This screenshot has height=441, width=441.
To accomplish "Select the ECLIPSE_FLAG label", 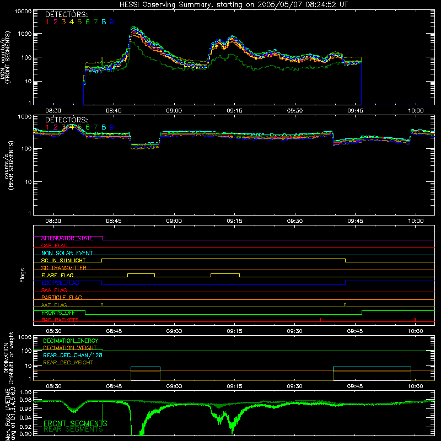I will click(x=60, y=283).
